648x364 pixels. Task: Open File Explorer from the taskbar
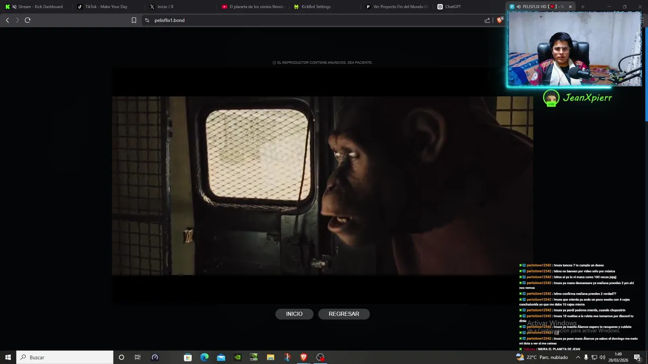point(270,357)
